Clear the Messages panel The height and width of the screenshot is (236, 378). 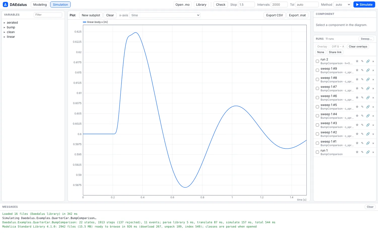click(370, 207)
